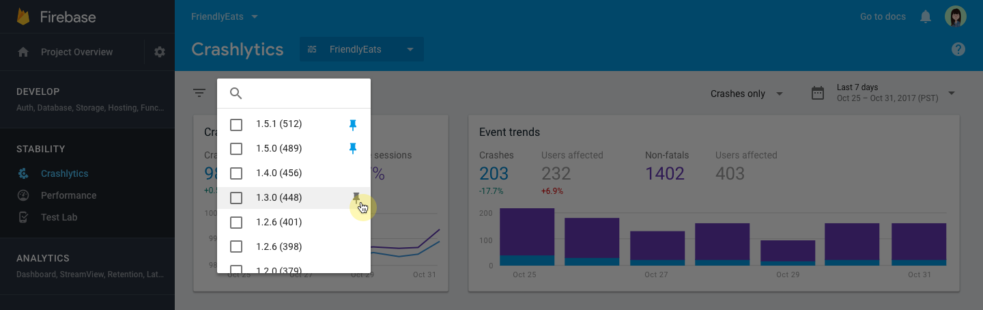Image resolution: width=983 pixels, height=310 pixels.
Task: Open the help question mark icon
Action: tap(958, 49)
